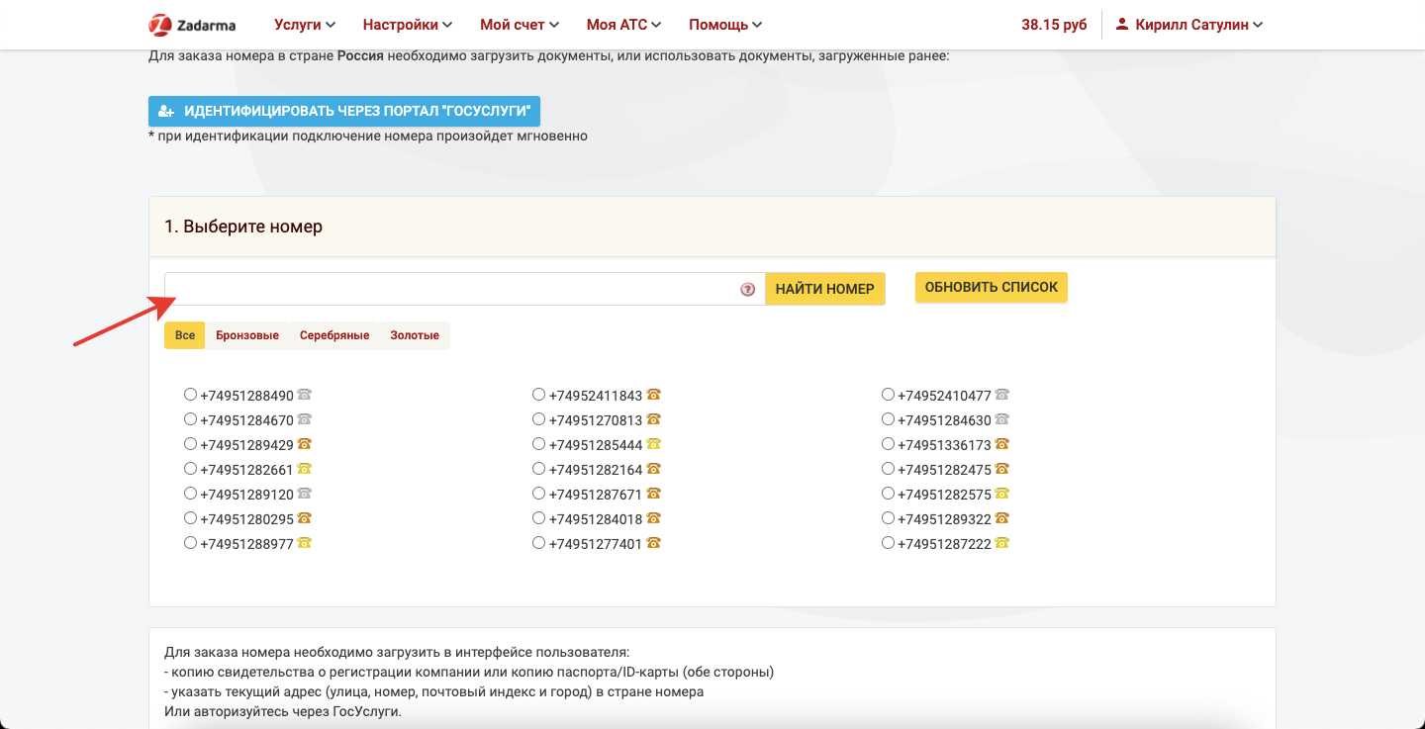The width and height of the screenshot is (1425, 729).
Task: Focus the number search input field
Action: pos(465,289)
